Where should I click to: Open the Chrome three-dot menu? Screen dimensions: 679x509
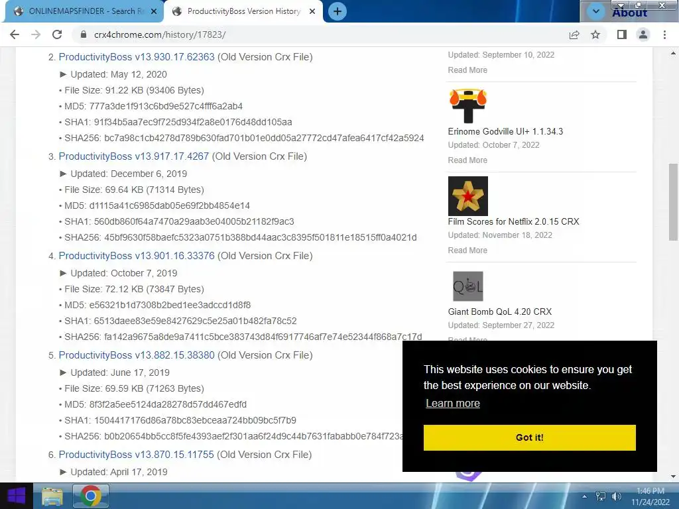664,34
